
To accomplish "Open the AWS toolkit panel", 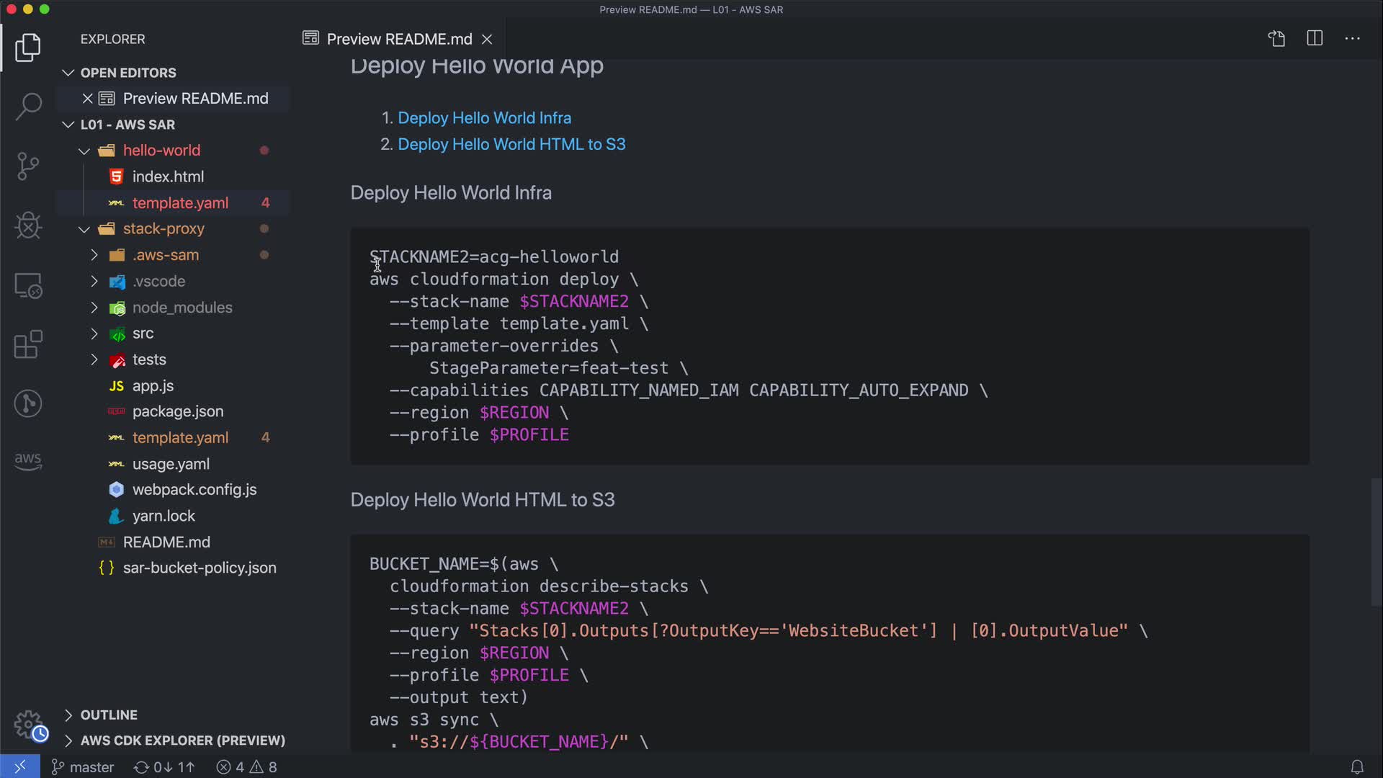I will tap(28, 461).
